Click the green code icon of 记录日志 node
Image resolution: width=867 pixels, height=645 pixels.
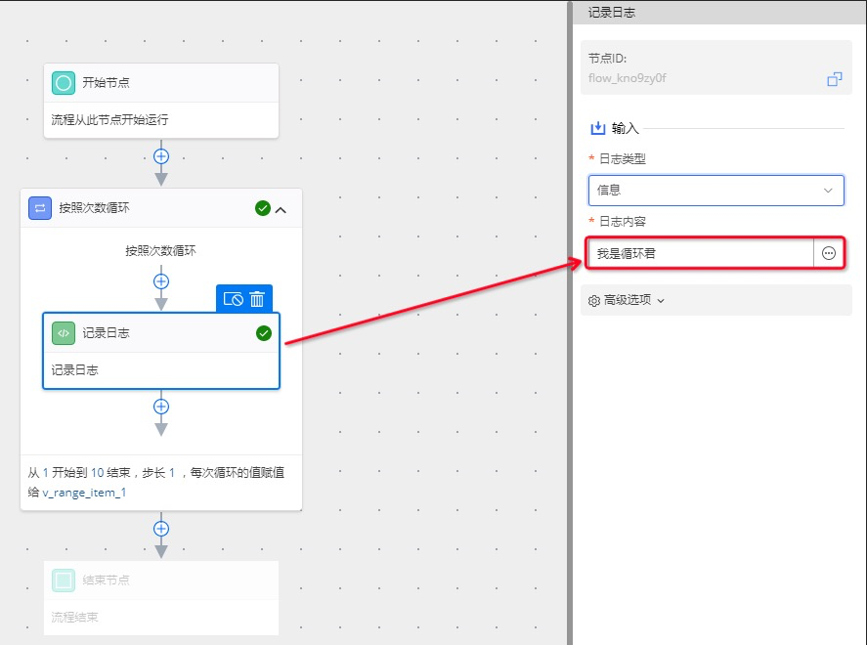(63, 333)
